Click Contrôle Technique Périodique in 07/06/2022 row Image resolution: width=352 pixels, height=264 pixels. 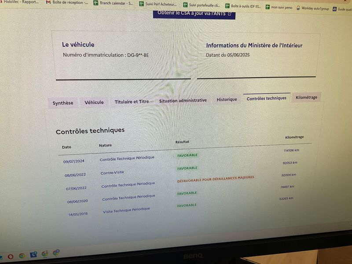coord(128,185)
